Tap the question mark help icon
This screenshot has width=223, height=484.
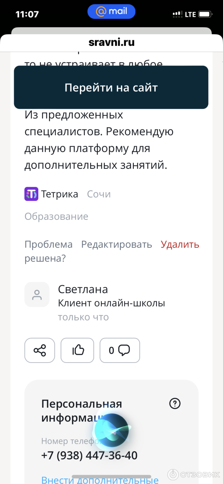point(175,404)
